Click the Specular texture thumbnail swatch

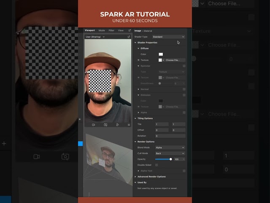160,78
